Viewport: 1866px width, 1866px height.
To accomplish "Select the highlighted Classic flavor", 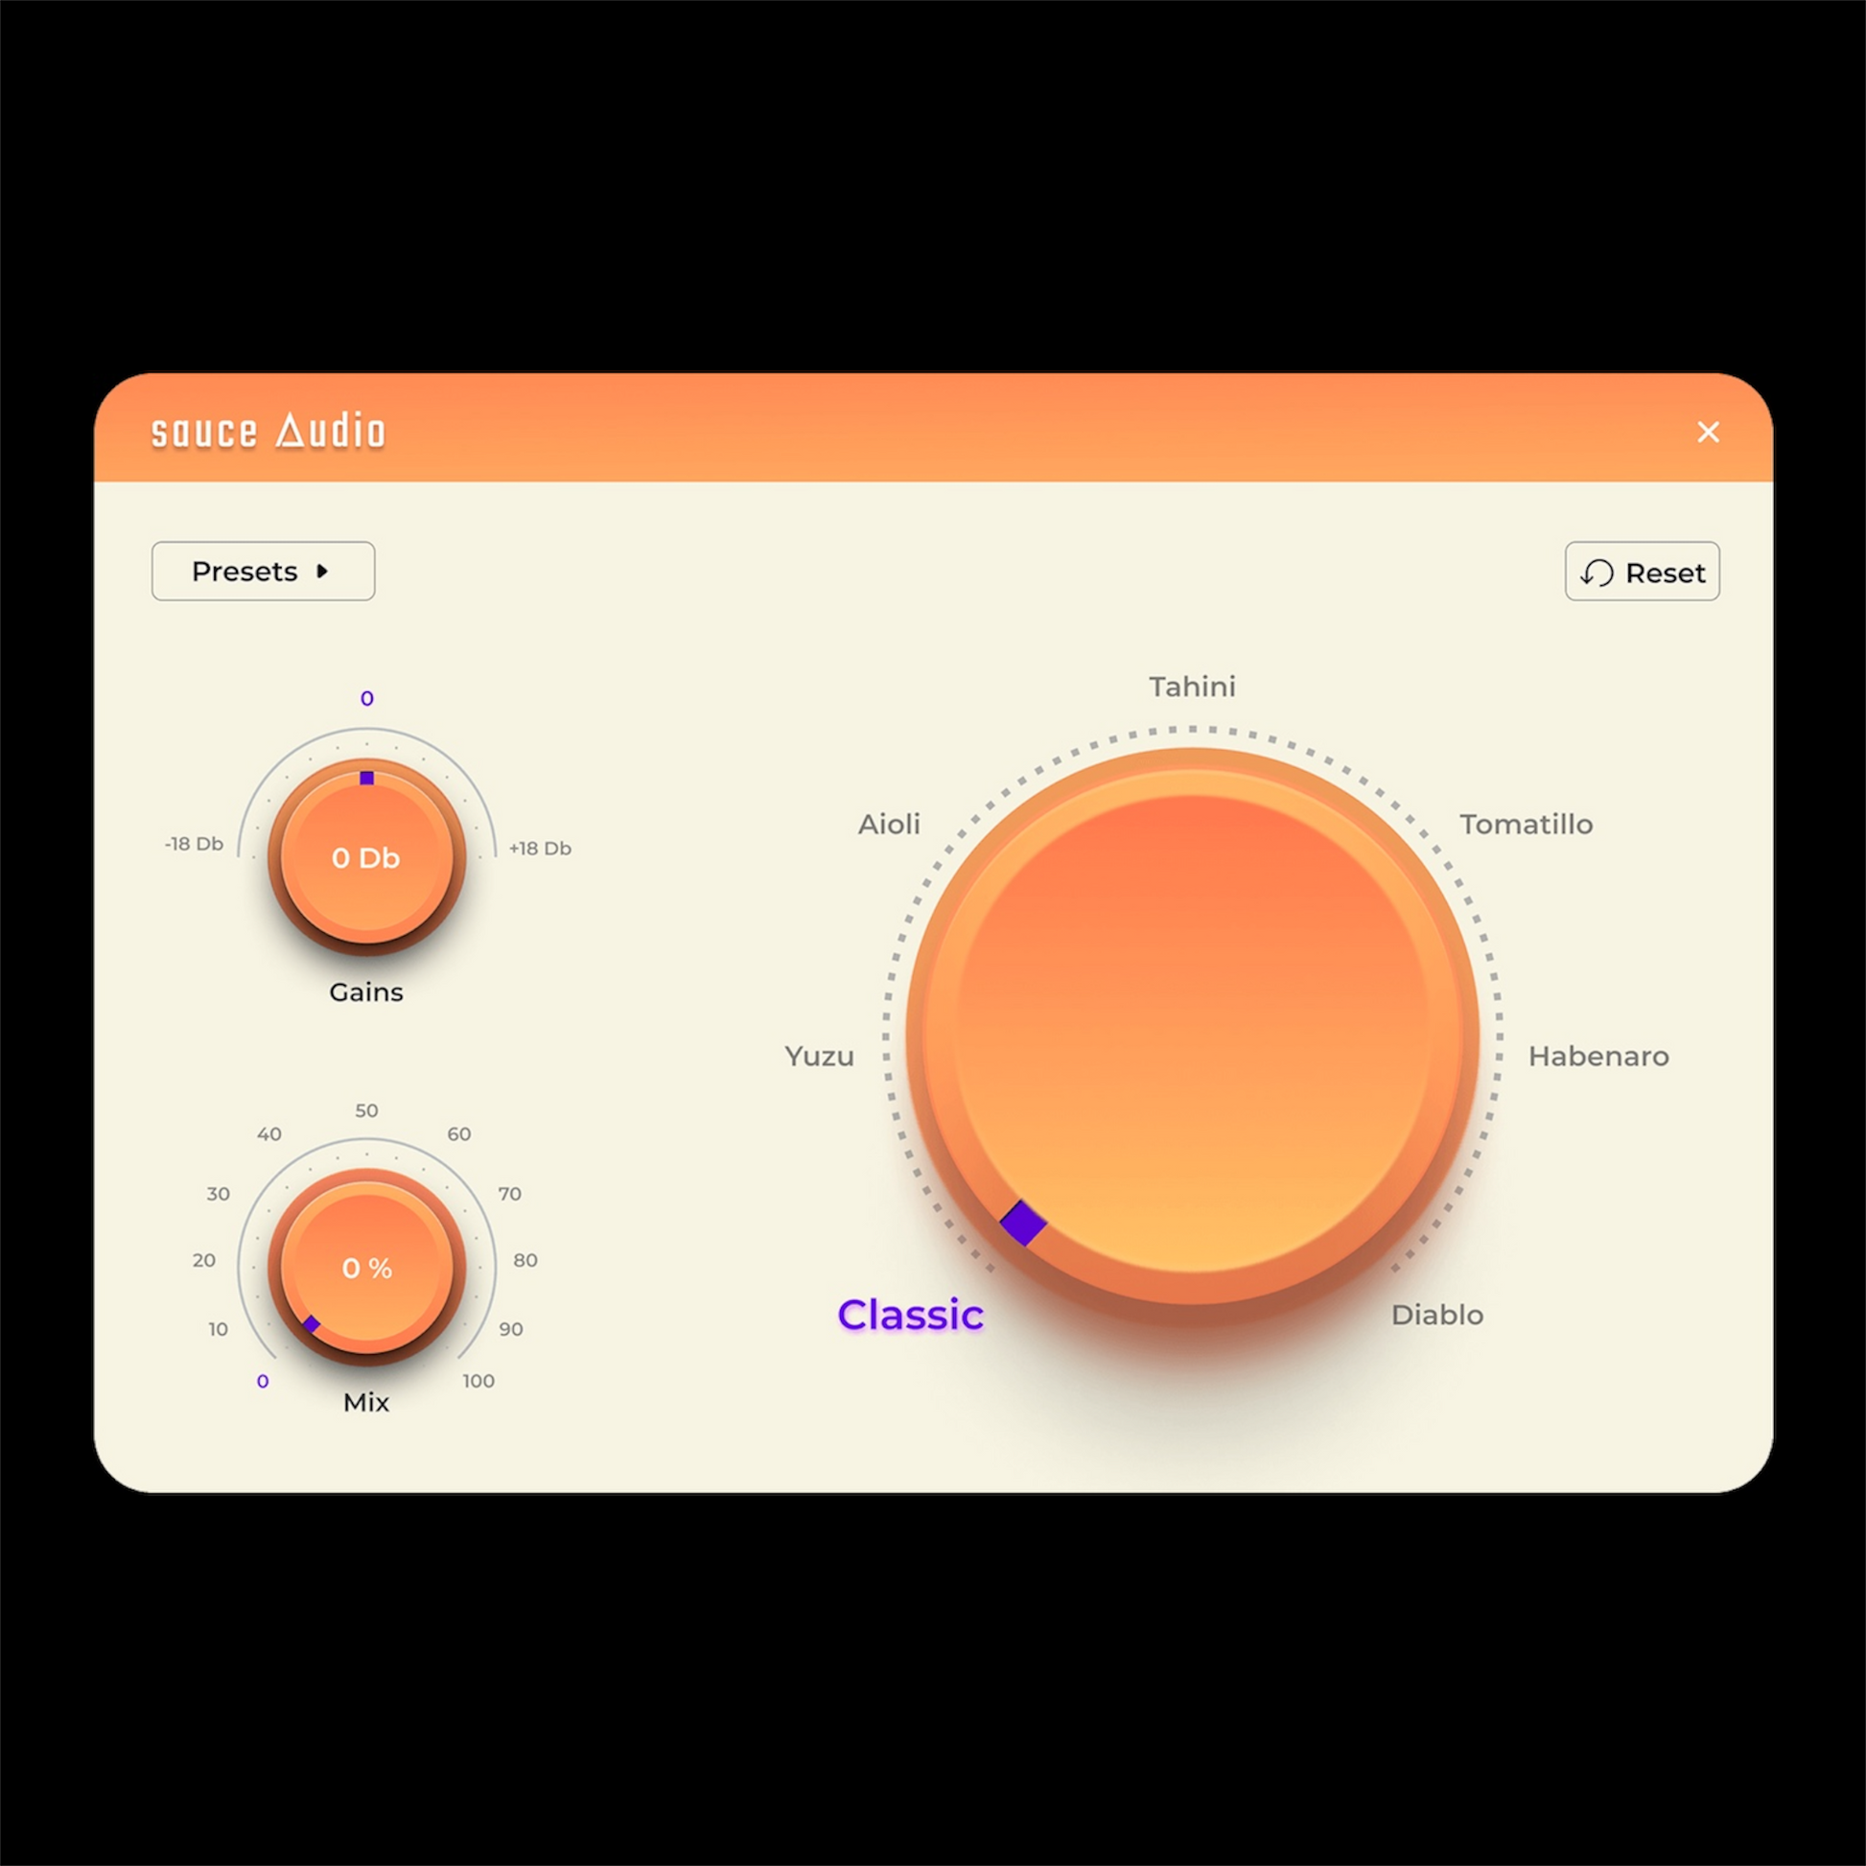I will point(910,1315).
